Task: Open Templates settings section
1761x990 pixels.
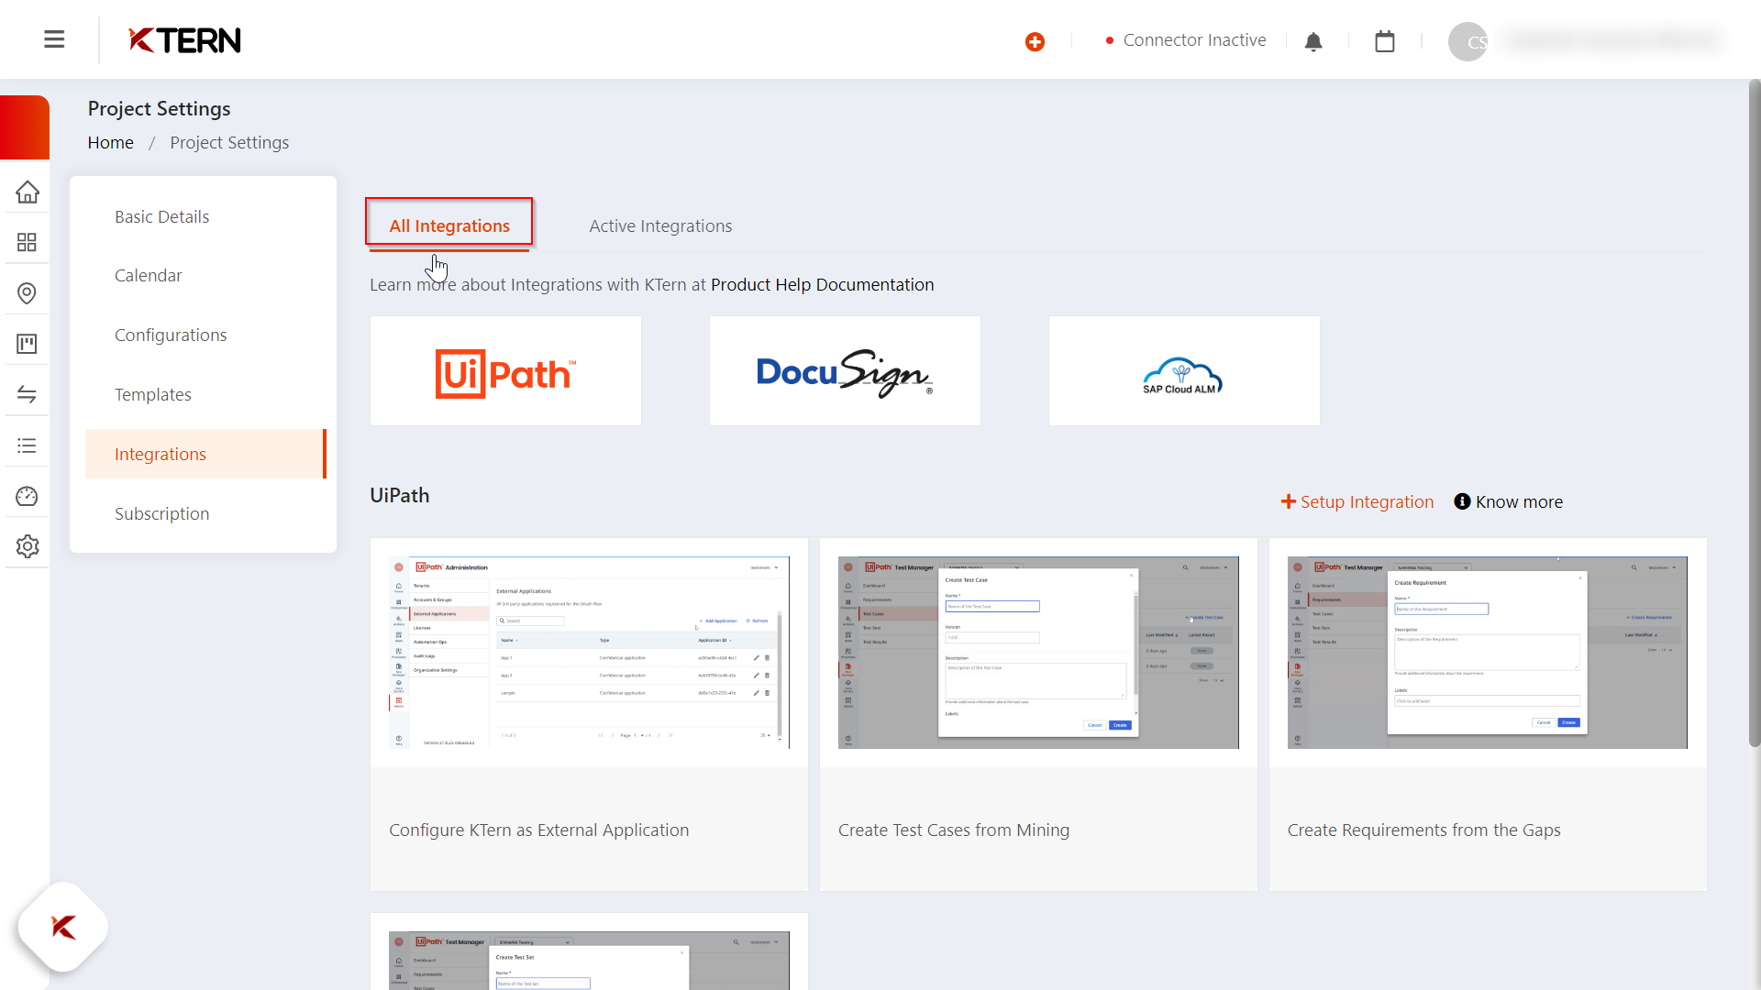Action: tap(153, 394)
